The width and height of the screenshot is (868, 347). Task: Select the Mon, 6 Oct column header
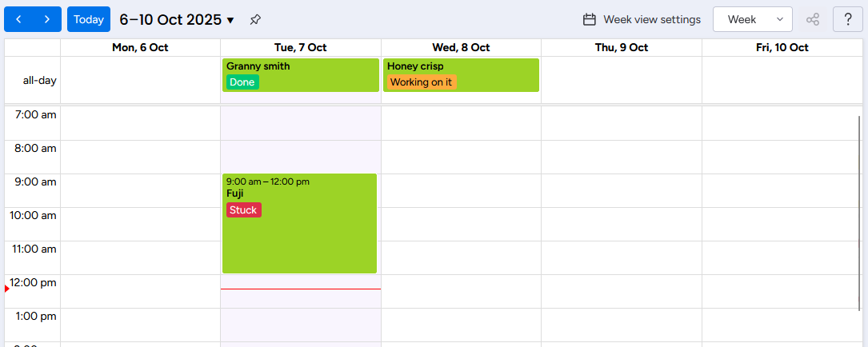(140, 48)
